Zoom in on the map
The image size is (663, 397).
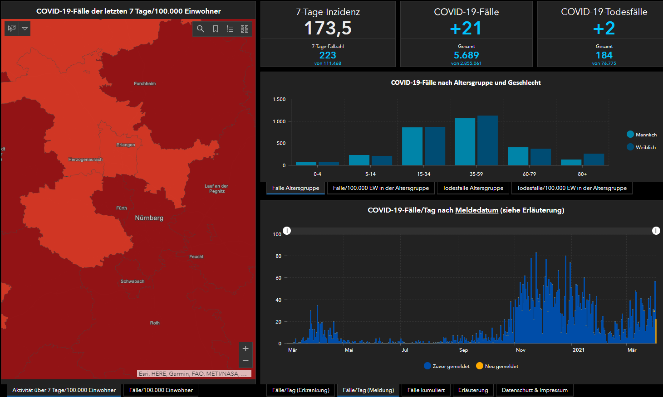point(246,349)
